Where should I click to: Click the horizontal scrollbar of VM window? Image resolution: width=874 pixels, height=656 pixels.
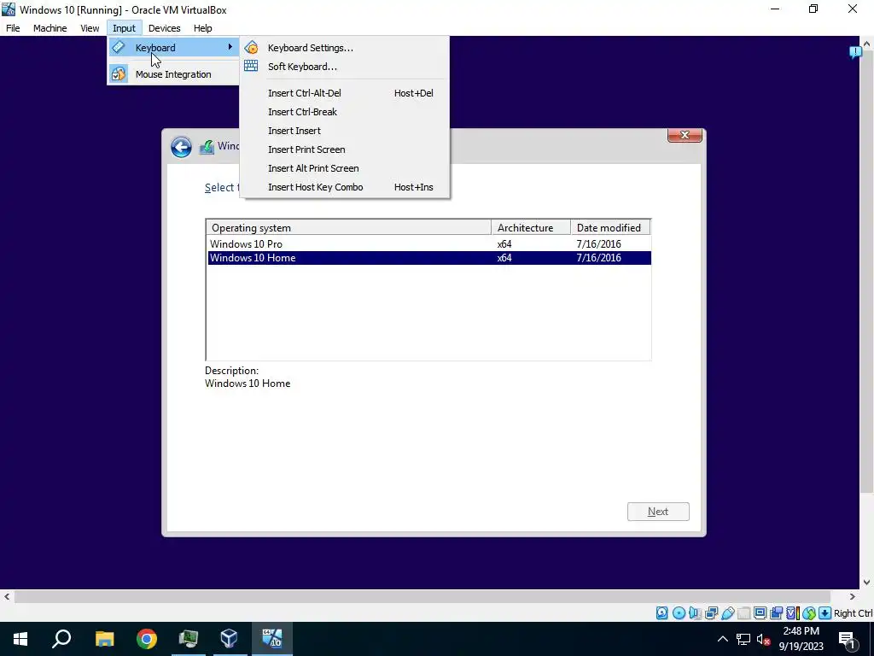click(x=422, y=597)
